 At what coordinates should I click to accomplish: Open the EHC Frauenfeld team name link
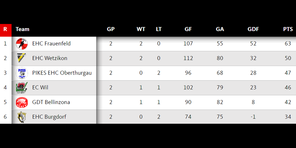(x=51, y=44)
